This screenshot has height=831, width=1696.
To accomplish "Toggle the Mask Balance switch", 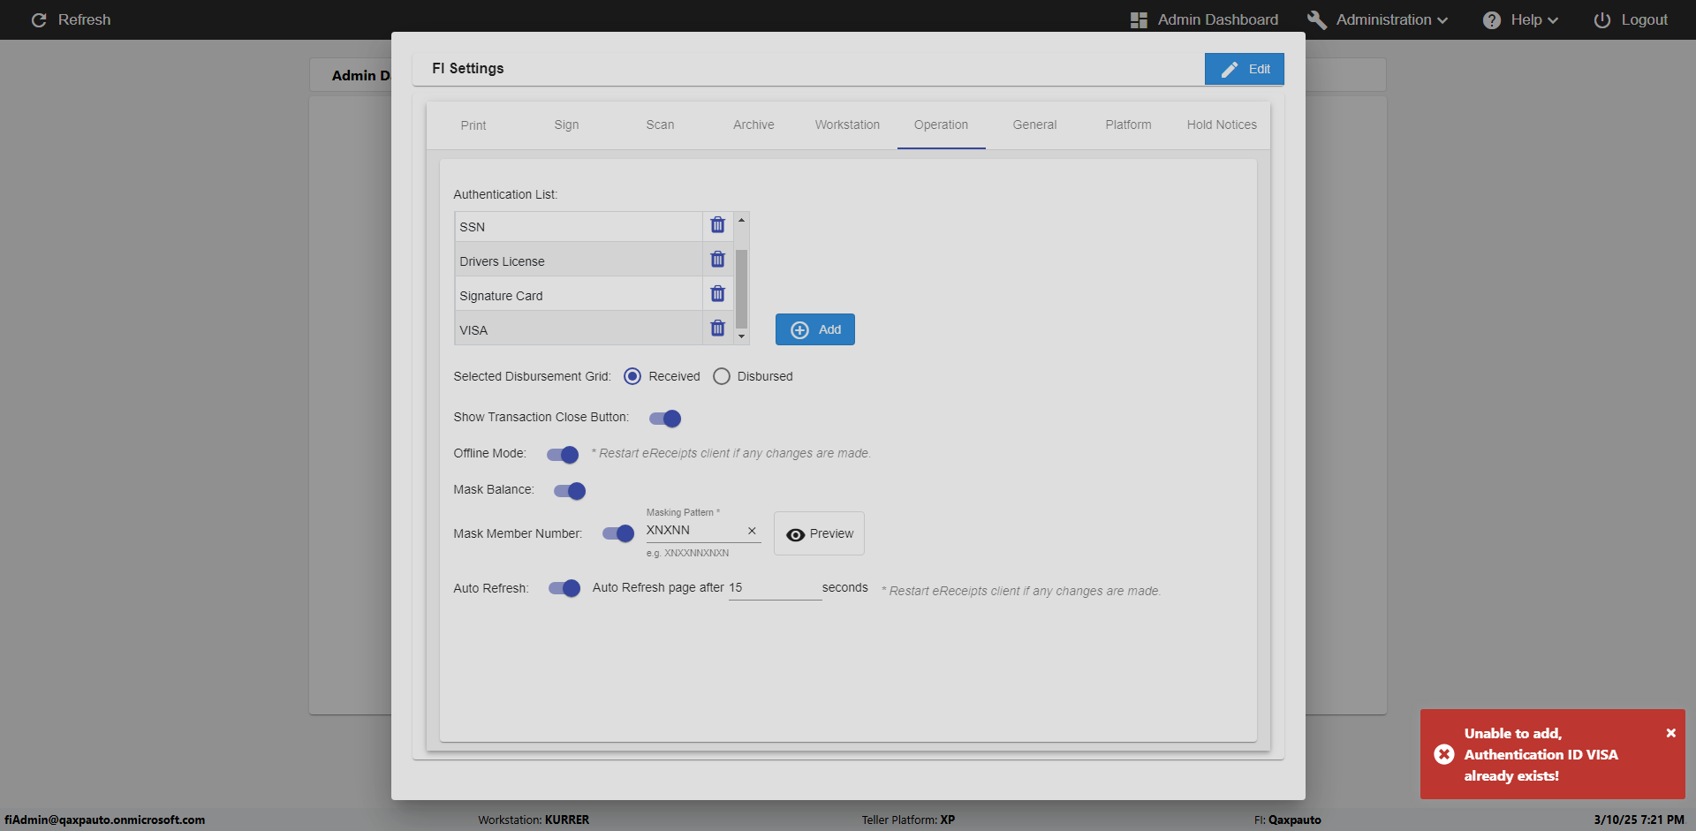I will [570, 491].
